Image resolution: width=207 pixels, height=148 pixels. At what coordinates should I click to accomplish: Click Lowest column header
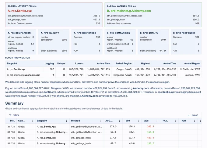[x=79, y=63]
